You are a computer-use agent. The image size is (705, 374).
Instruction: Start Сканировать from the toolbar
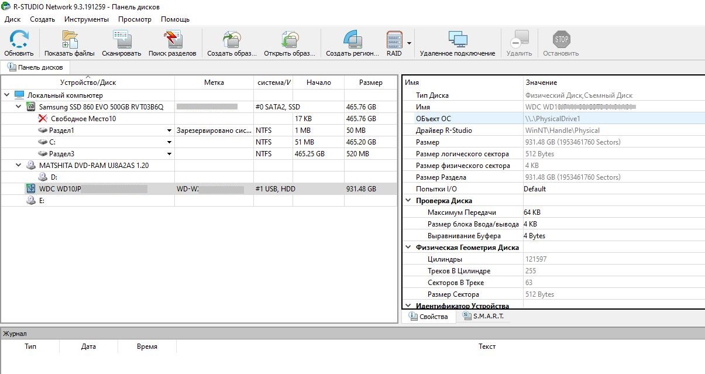click(122, 39)
